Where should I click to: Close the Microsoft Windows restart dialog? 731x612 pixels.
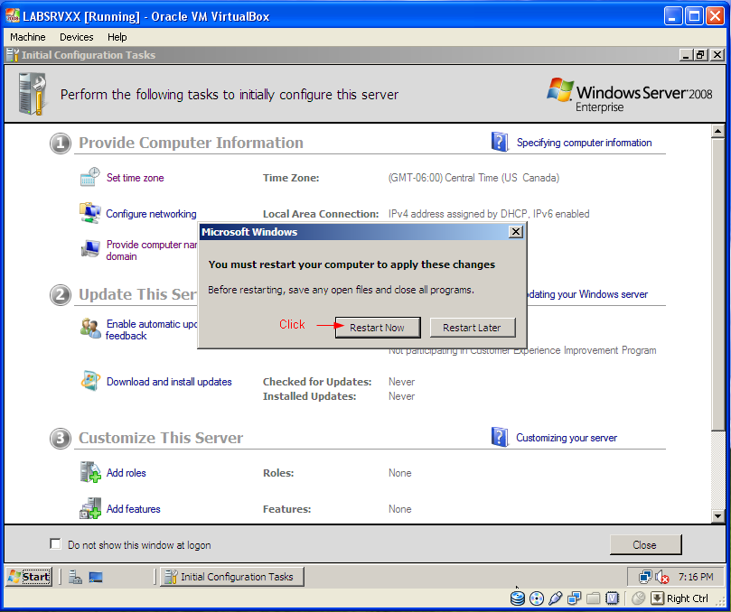coord(516,231)
